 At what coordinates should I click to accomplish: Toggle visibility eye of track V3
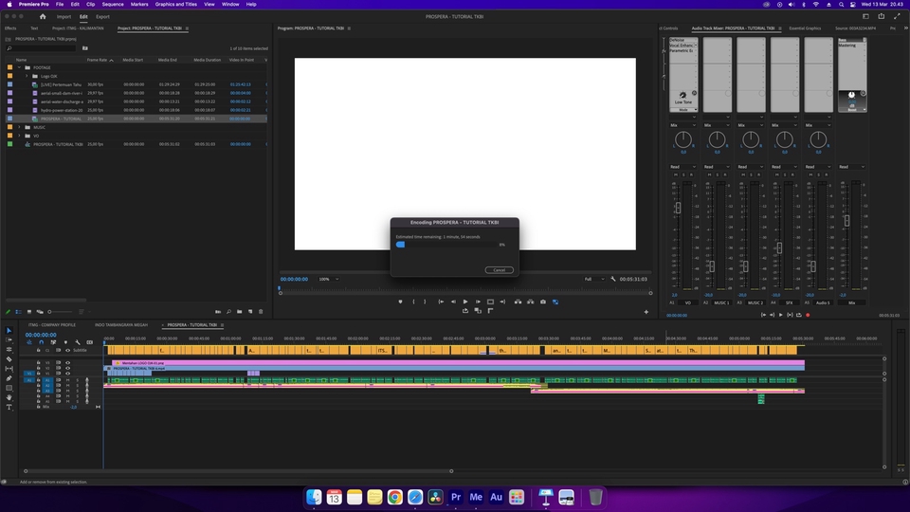[67, 362]
